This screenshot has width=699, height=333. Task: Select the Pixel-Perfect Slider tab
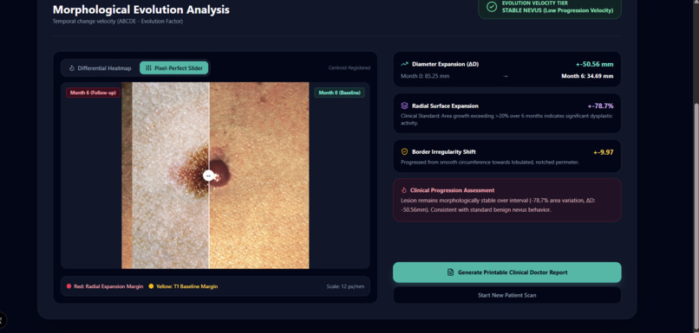pyautogui.click(x=173, y=68)
